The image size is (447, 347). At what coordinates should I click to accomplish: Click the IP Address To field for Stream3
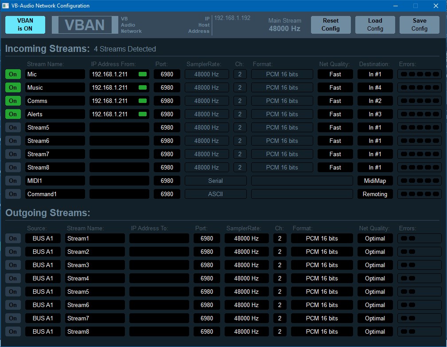pyautogui.click(x=159, y=265)
